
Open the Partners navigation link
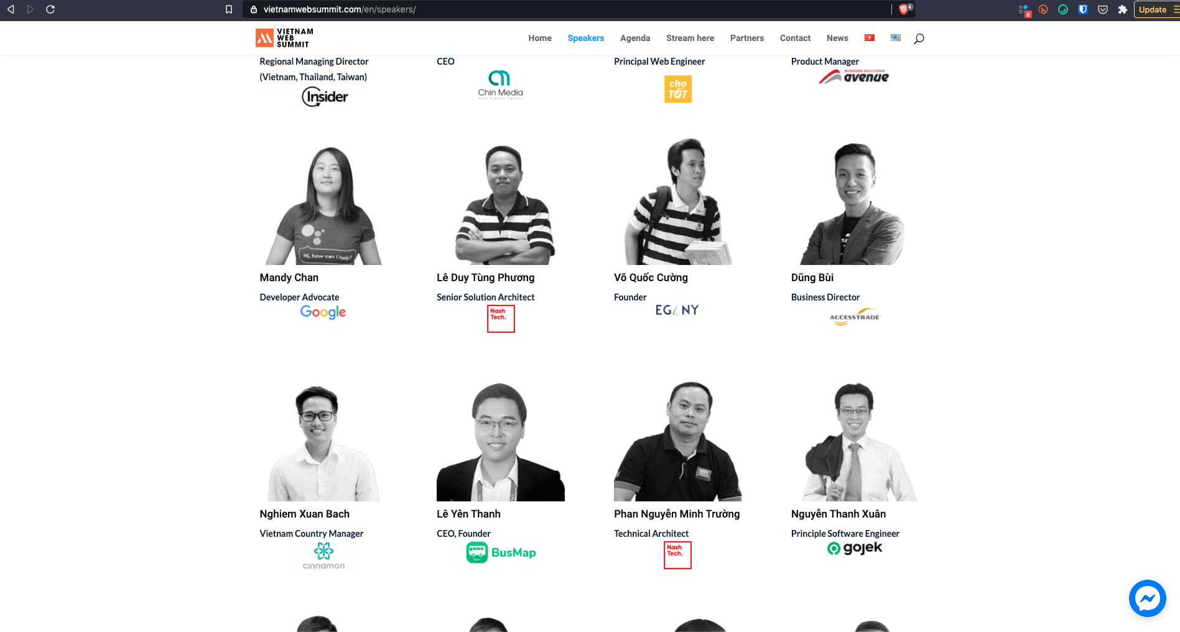(x=747, y=38)
